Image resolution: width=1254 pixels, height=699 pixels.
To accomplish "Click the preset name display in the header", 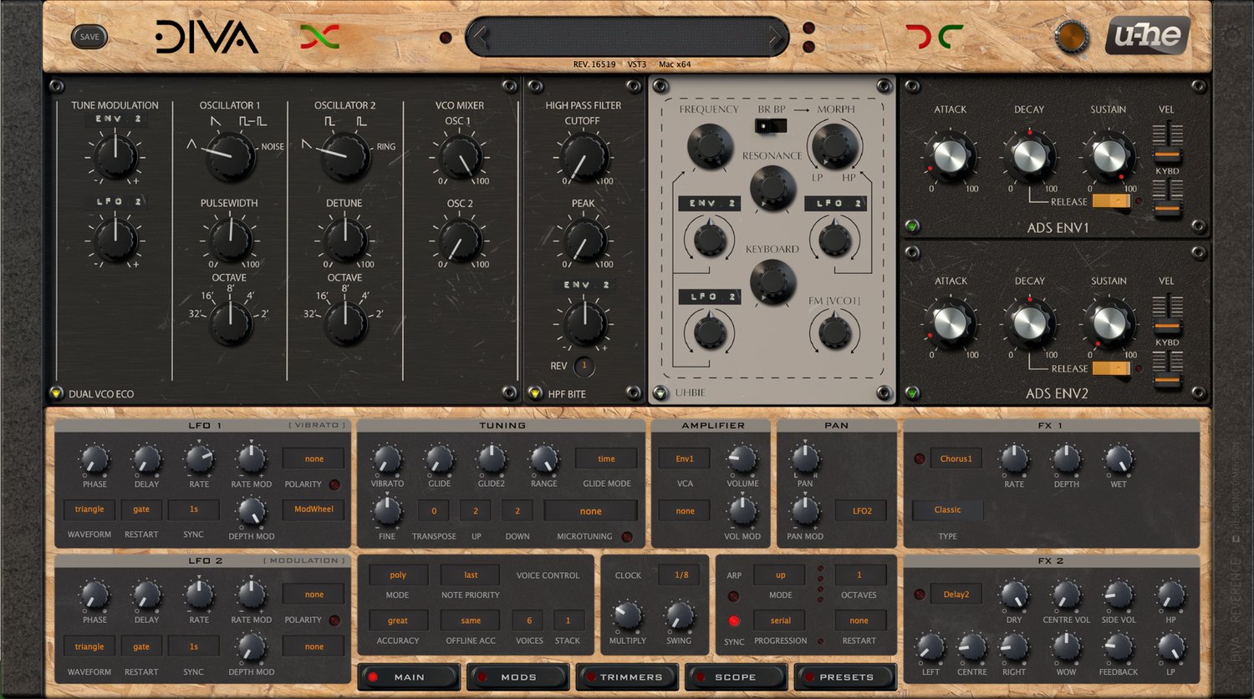I will point(627,37).
